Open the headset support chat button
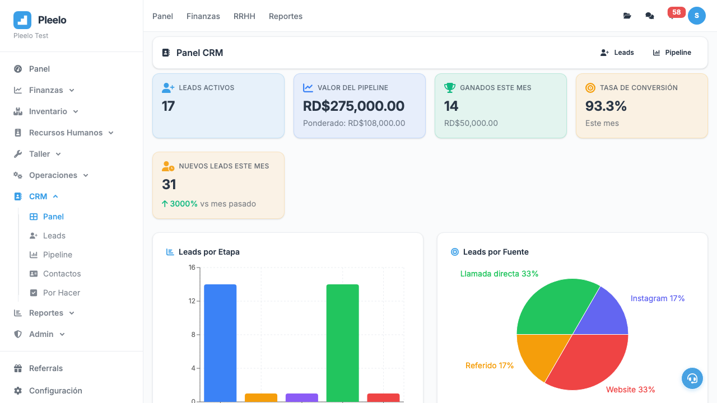 692,378
